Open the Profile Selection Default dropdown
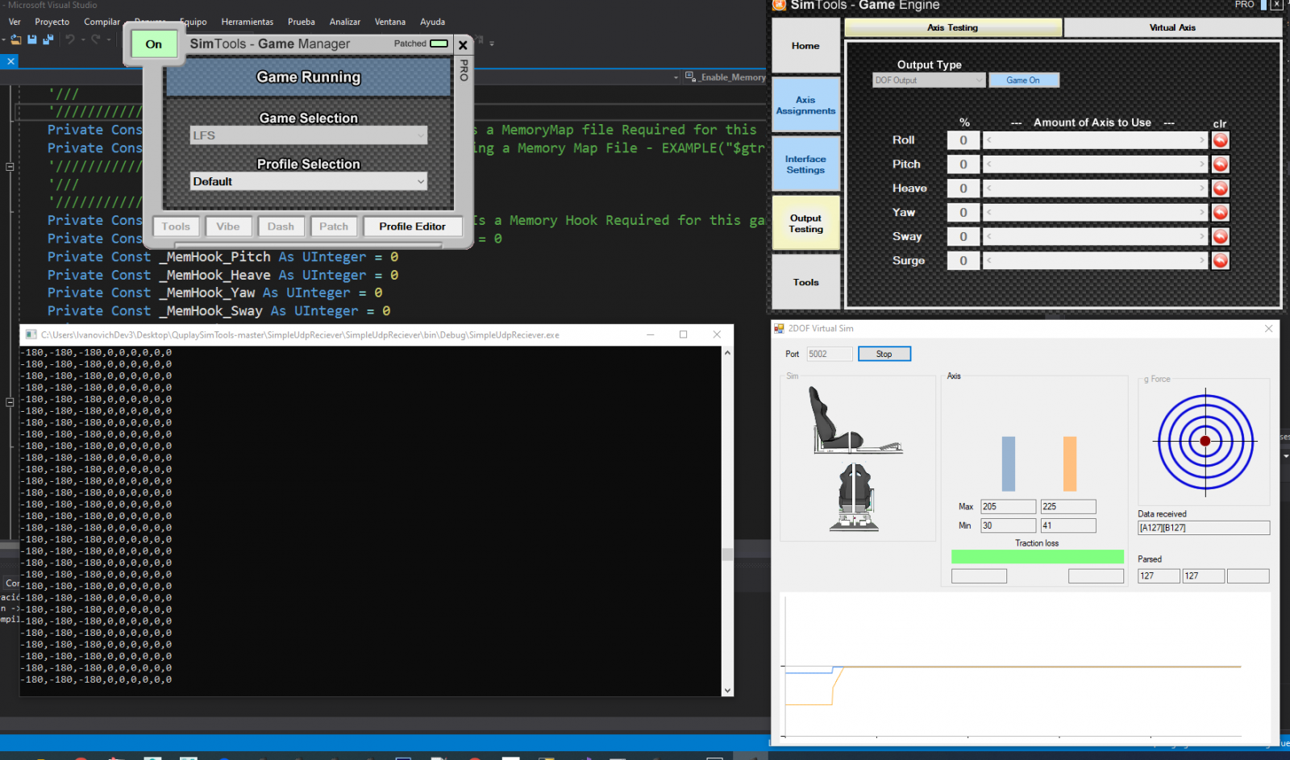 click(309, 182)
